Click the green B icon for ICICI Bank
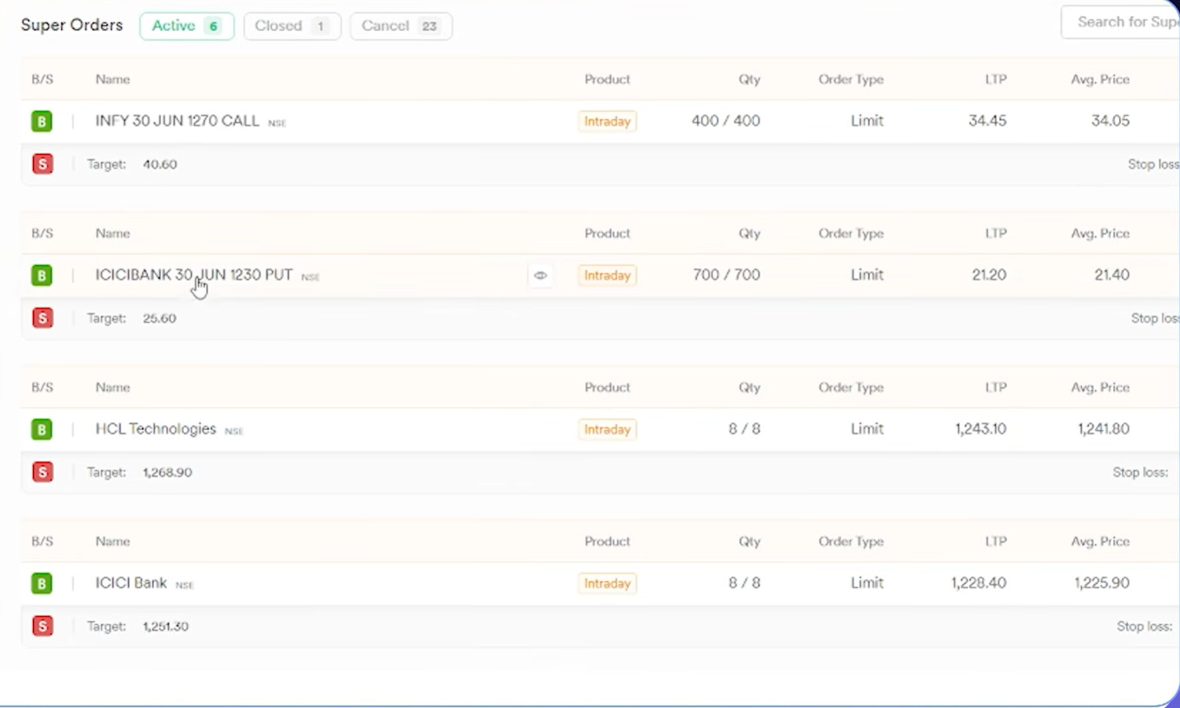1180x708 pixels. click(x=41, y=583)
